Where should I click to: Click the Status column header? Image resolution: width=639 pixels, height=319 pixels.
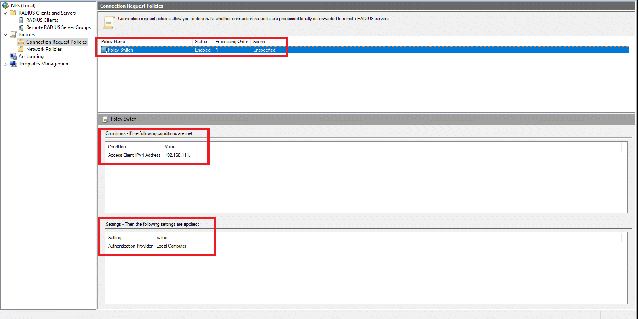[x=201, y=42]
